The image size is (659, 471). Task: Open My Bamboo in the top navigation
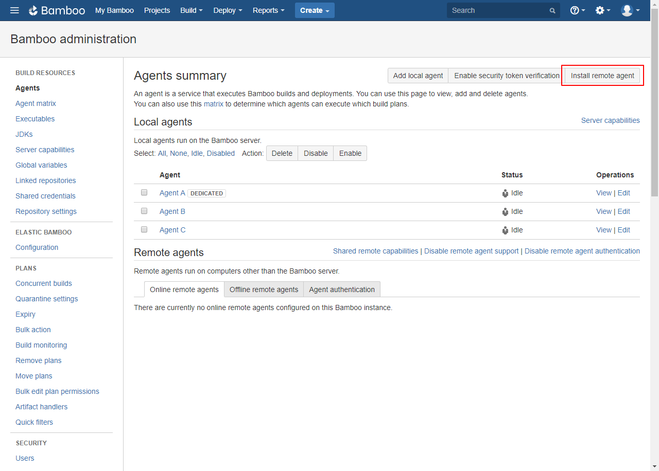pos(114,10)
